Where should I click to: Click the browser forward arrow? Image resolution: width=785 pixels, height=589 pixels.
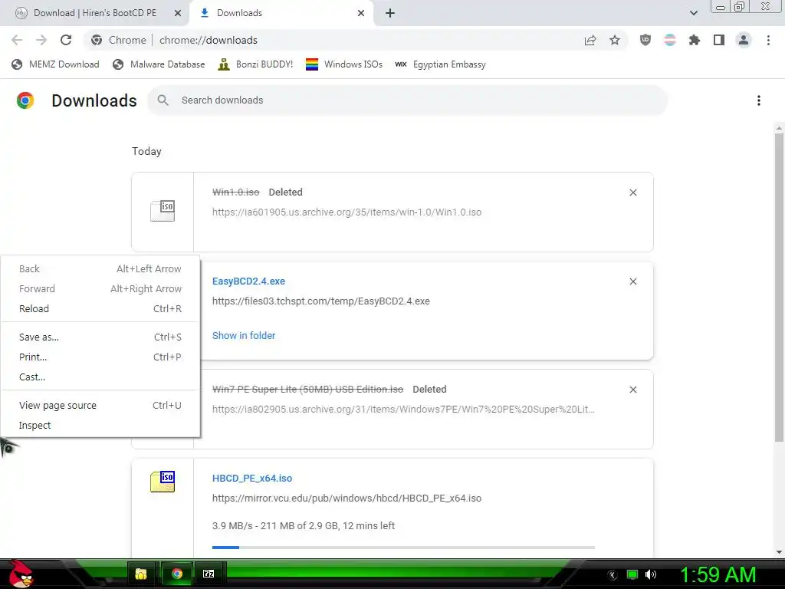(x=41, y=40)
